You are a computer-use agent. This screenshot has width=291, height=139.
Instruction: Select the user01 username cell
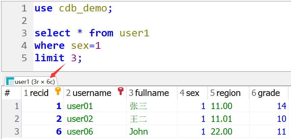tap(80, 106)
